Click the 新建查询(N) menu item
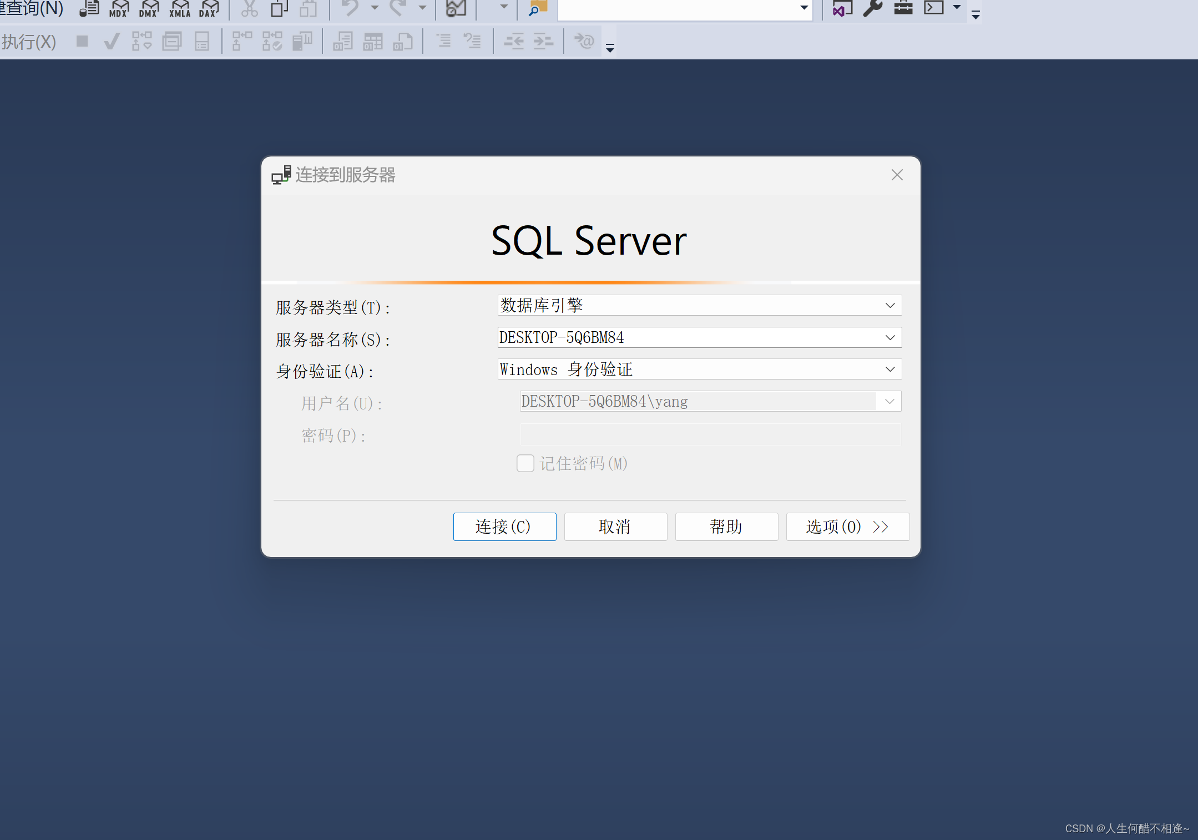Image resolution: width=1198 pixels, height=840 pixels. point(31,8)
